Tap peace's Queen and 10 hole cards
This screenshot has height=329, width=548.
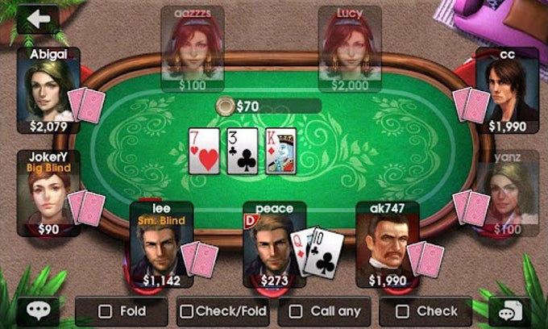(x=317, y=252)
